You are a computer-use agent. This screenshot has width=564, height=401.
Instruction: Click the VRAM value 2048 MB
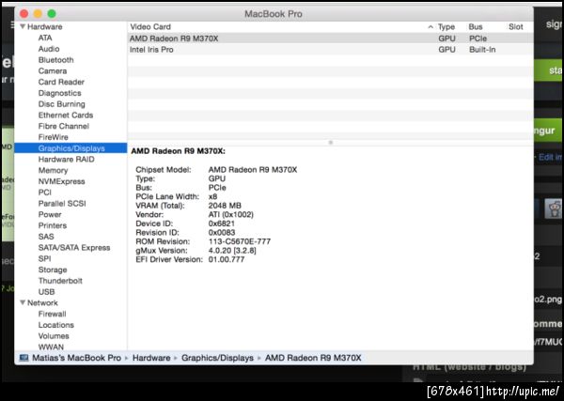[x=225, y=206]
